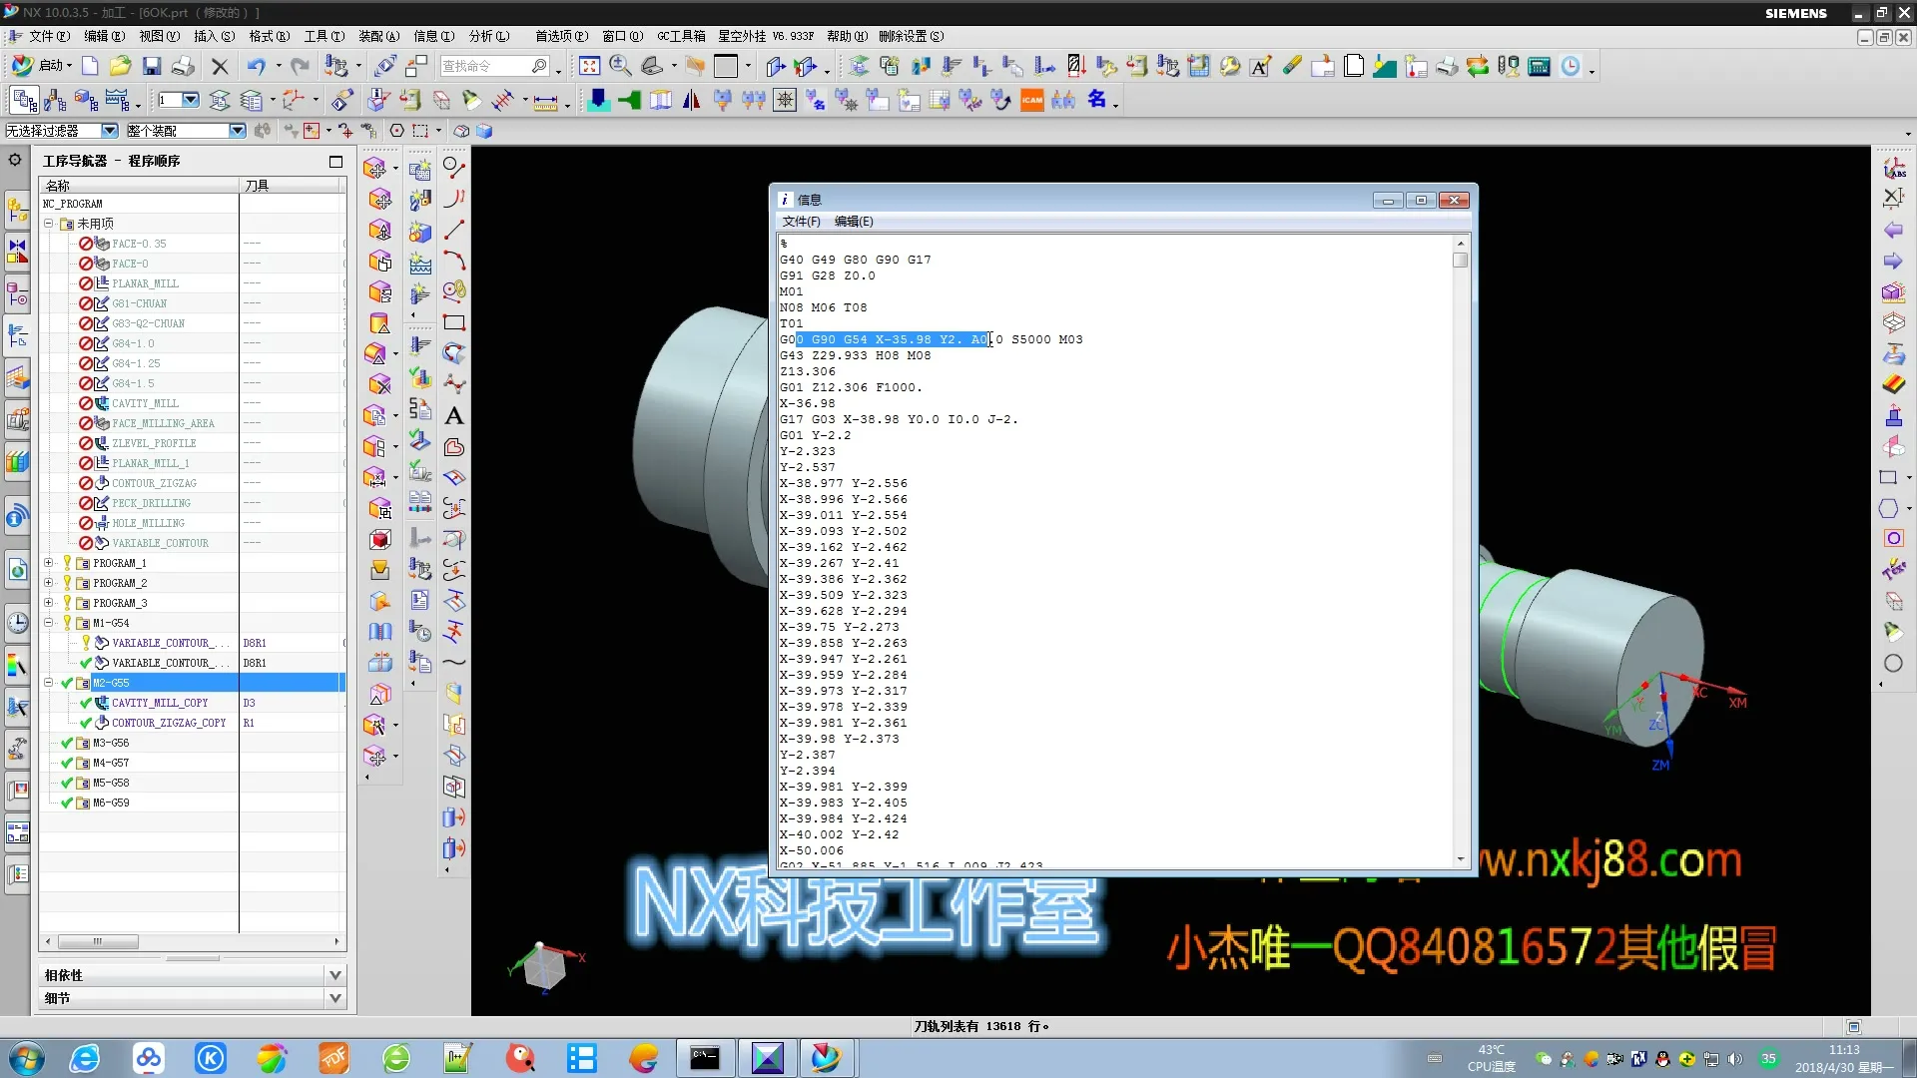Select the M3-G56 program group
1917x1078 pixels.
point(111,743)
